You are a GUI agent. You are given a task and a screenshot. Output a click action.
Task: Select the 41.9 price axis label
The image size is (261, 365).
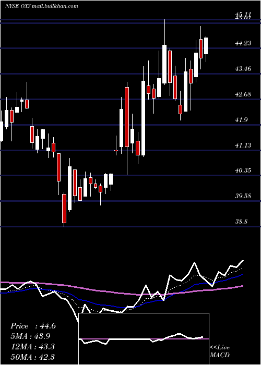[242, 120]
